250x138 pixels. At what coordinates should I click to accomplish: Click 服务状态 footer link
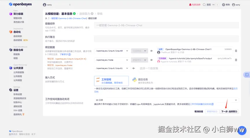[13, 134]
